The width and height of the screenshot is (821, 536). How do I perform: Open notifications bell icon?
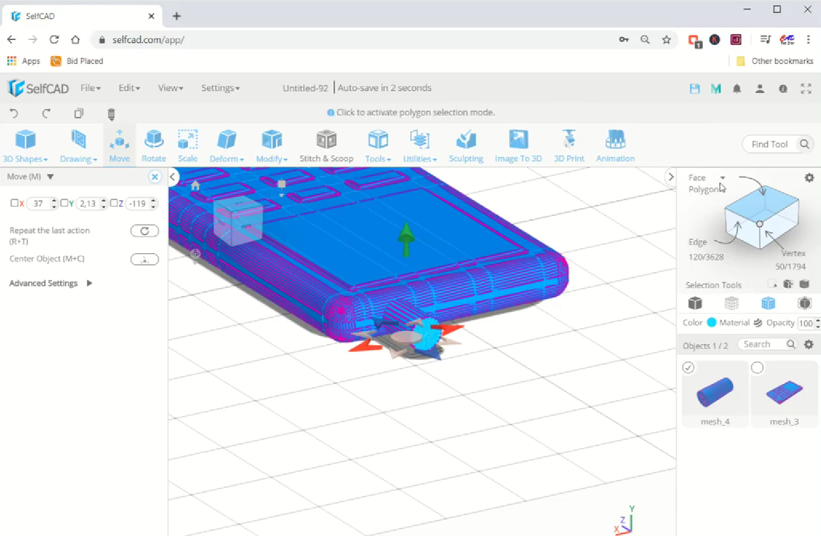pos(737,88)
